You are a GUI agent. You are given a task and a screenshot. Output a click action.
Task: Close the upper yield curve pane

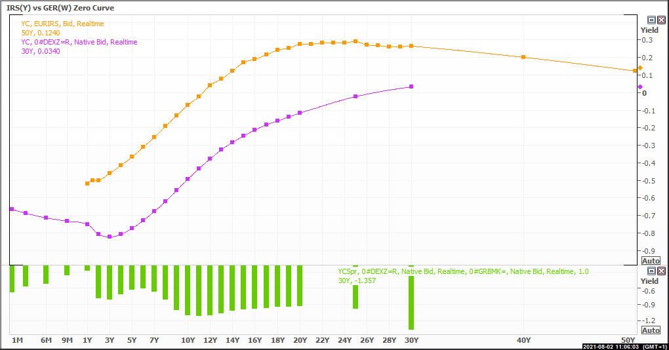point(660,20)
